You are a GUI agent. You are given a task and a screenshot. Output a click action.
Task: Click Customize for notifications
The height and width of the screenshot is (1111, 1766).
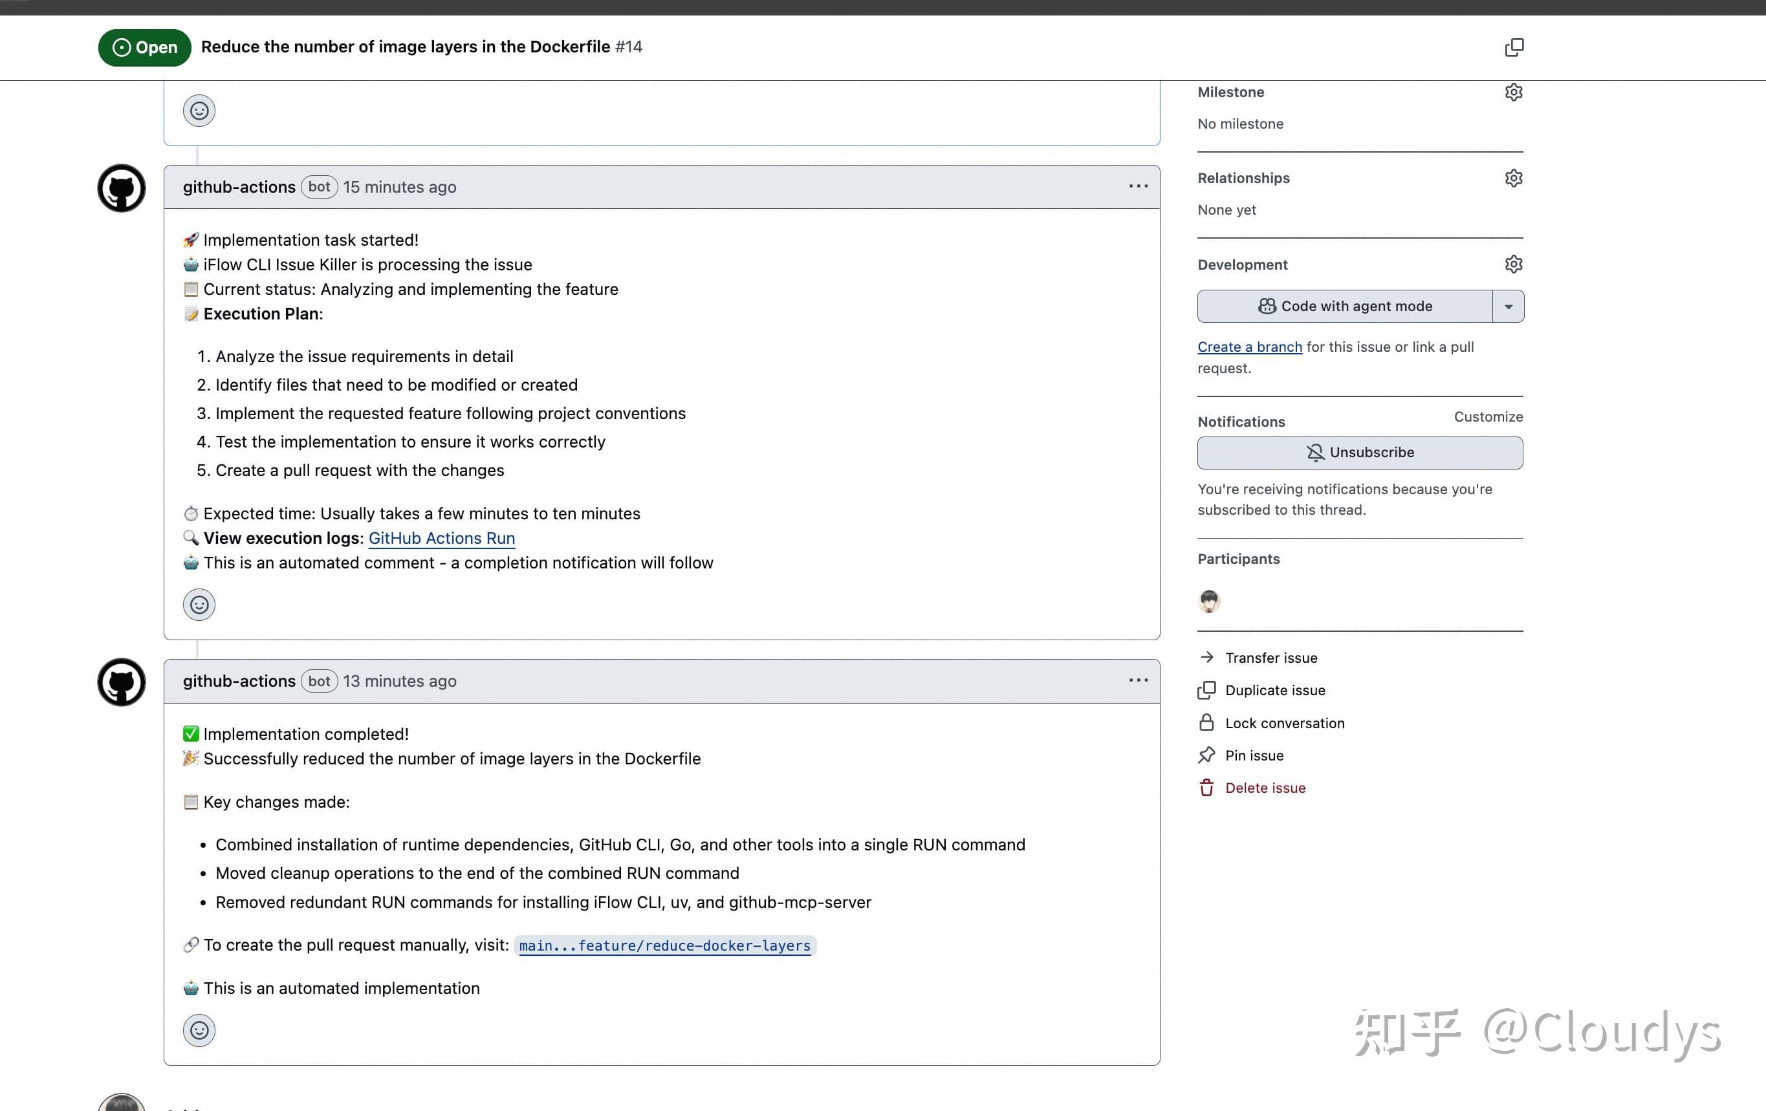1487,416
